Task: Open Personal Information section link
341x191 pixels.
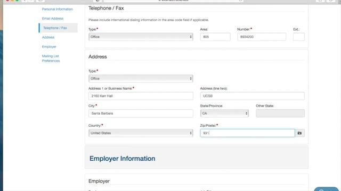Action: click(58, 9)
